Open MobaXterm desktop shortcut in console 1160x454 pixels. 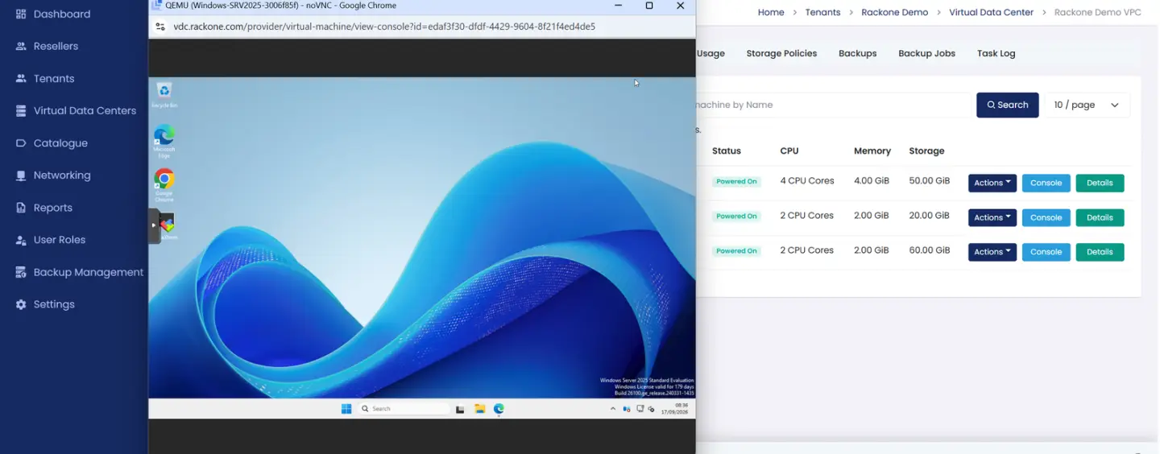[167, 225]
